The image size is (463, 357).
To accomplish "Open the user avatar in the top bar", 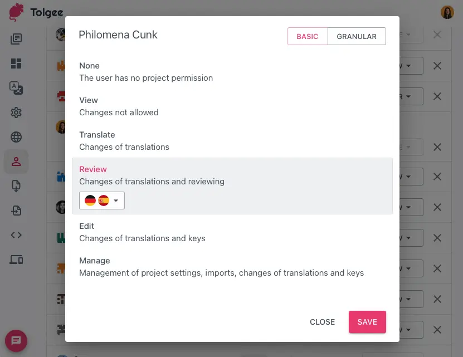I will [x=447, y=12].
